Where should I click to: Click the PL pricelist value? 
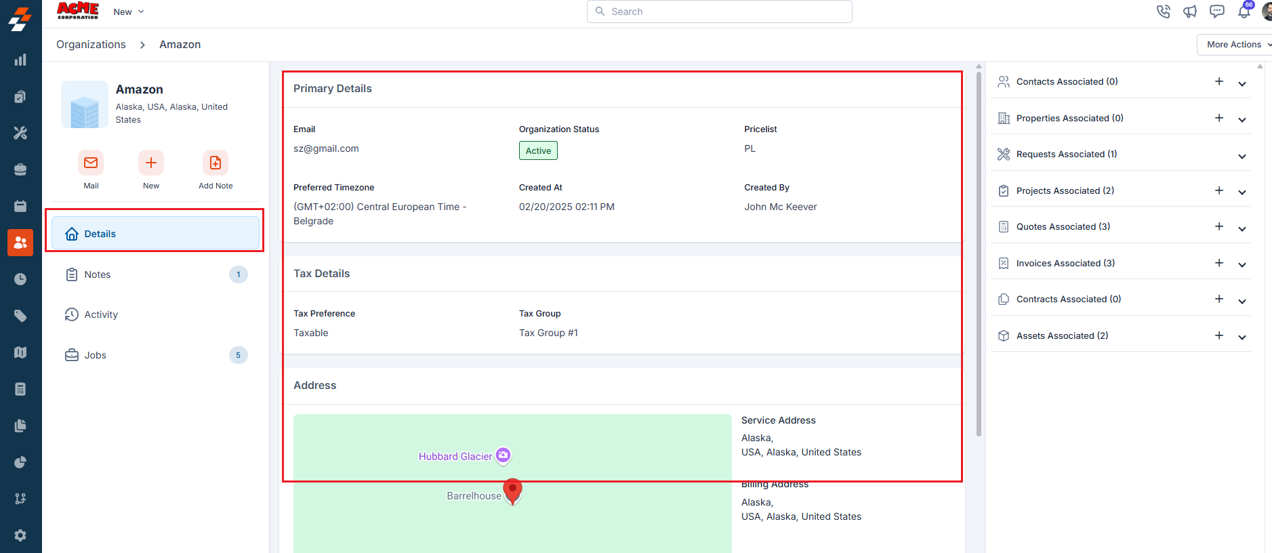(x=750, y=148)
